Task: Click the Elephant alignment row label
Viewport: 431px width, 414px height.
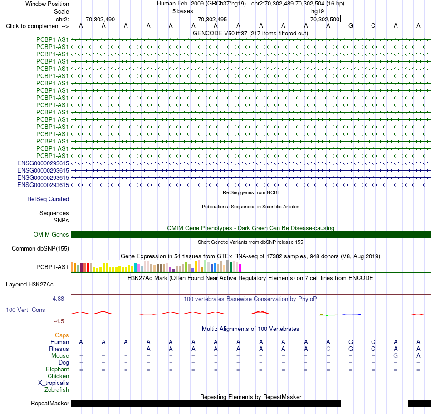Action: pos(57,369)
